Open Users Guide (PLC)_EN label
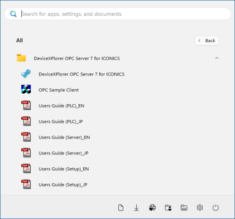This screenshot has width=235, height=219. point(62,106)
